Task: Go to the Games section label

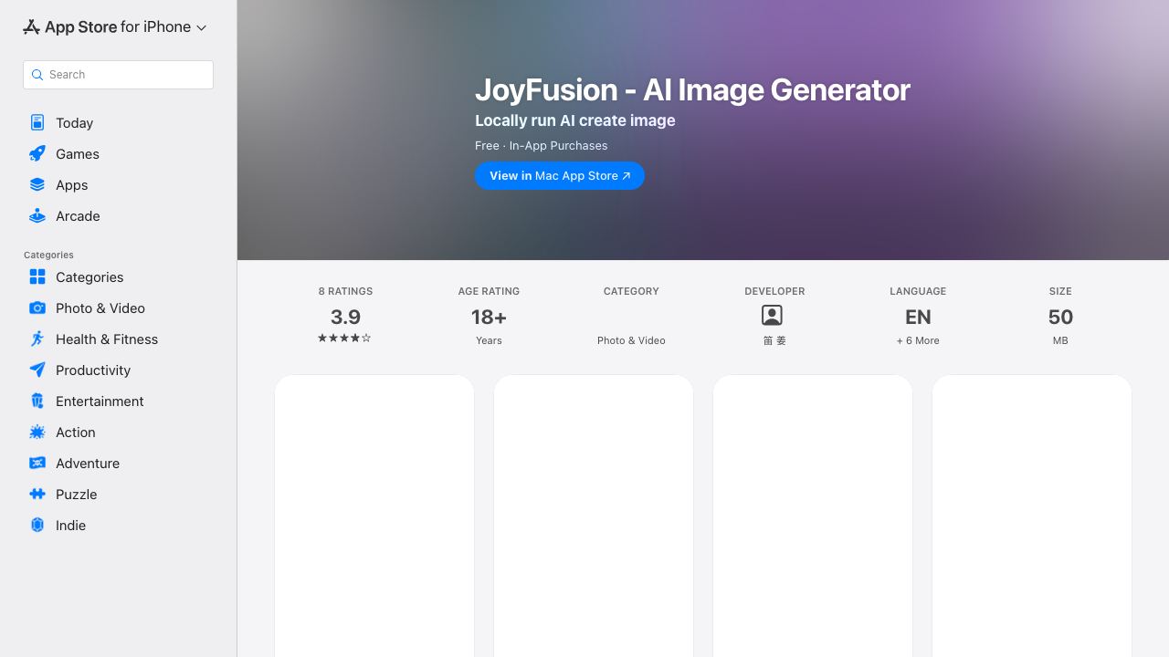Action: coord(78,154)
